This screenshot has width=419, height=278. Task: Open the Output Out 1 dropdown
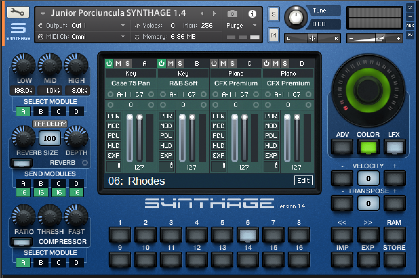coord(82,25)
